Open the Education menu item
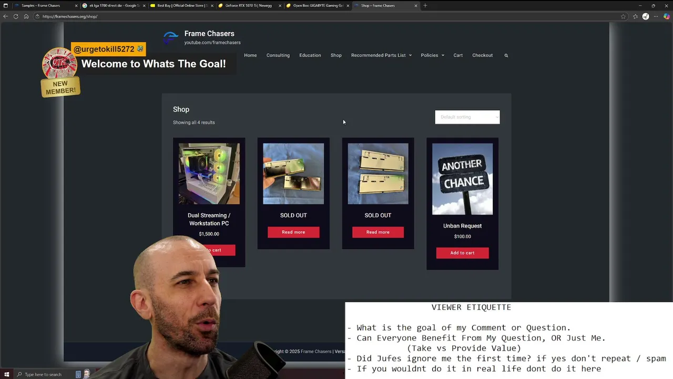The height and width of the screenshot is (379, 673). (310, 55)
